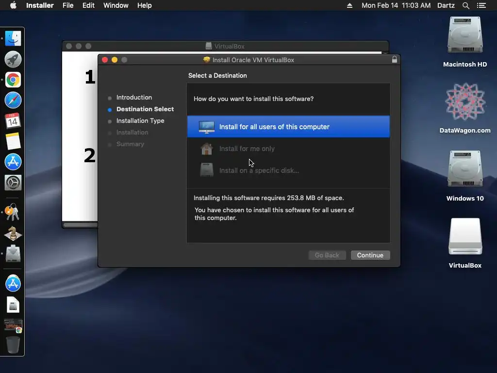The width and height of the screenshot is (497, 373).
Task: Click the VirtualBox package icon in title bar
Action: 207,60
